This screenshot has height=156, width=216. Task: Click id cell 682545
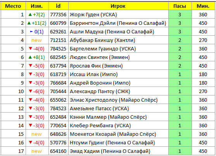(x=58, y=57)
